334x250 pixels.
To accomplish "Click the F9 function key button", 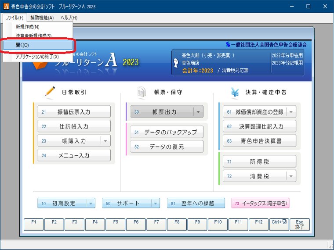I will coord(197,225).
